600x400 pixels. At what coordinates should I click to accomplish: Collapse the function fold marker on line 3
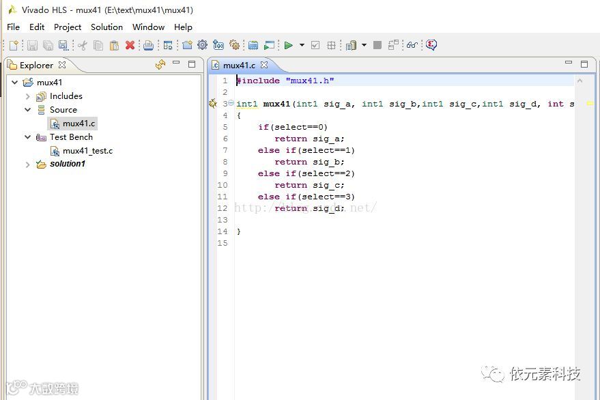pyautogui.click(x=231, y=103)
